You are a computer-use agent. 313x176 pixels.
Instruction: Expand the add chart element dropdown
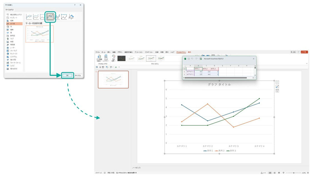(x=99, y=58)
